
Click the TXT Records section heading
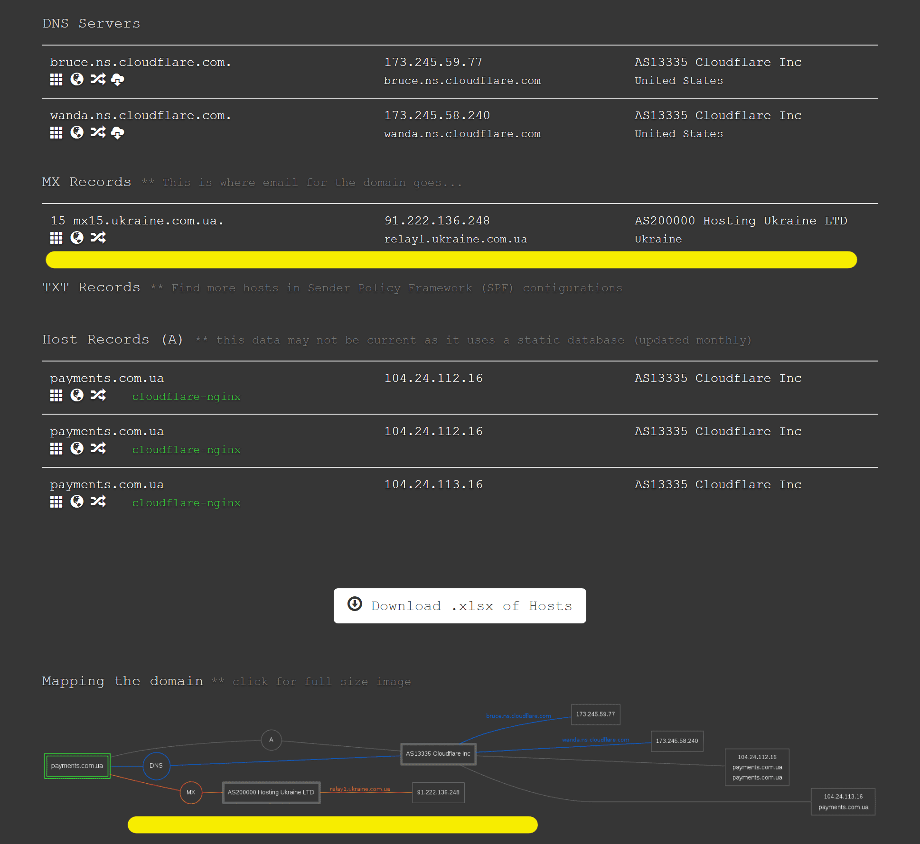click(91, 287)
